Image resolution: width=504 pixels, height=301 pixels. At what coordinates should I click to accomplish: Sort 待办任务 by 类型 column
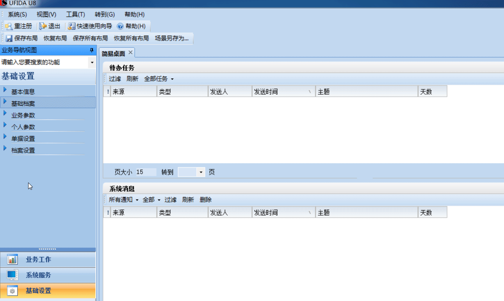tap(182, 92)
